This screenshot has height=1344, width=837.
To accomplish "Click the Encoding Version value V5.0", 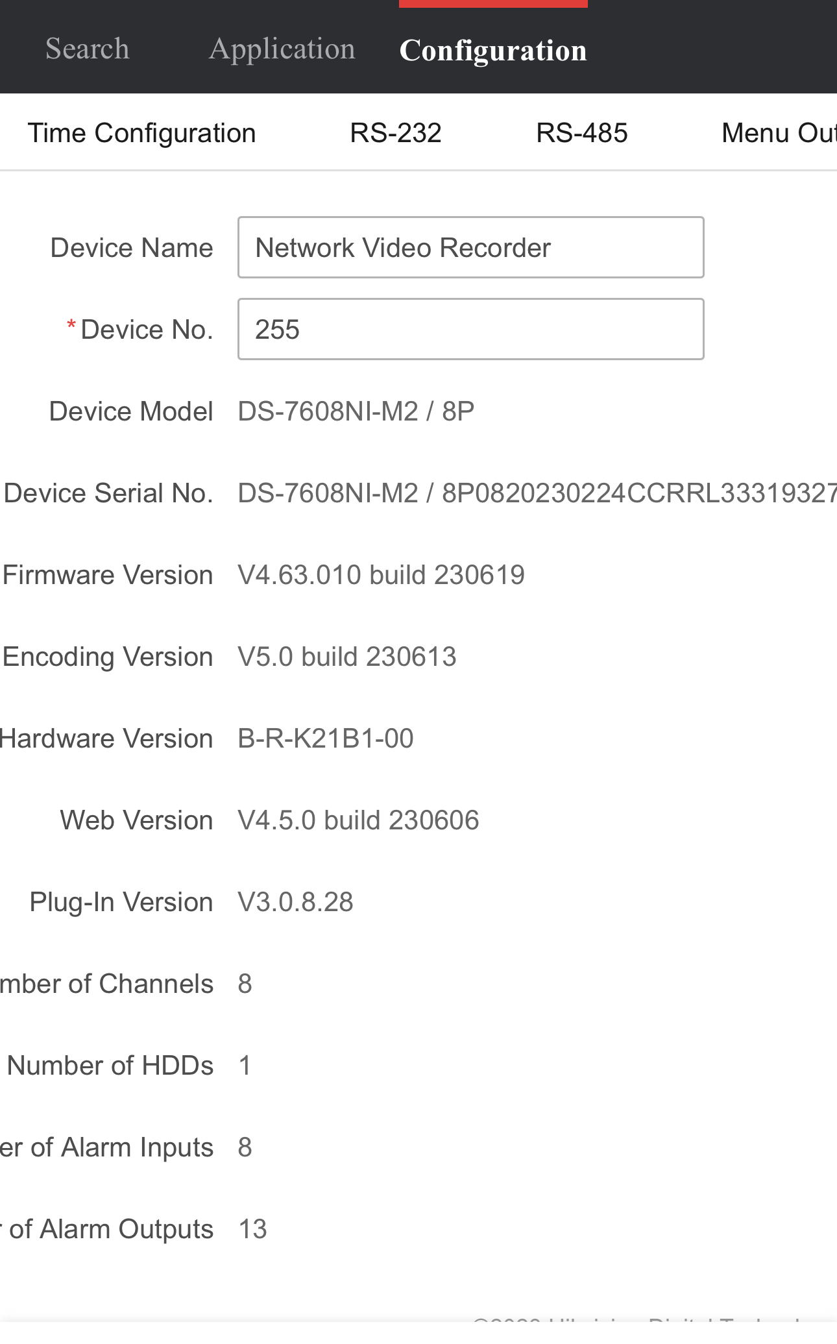I will (347, 657).
